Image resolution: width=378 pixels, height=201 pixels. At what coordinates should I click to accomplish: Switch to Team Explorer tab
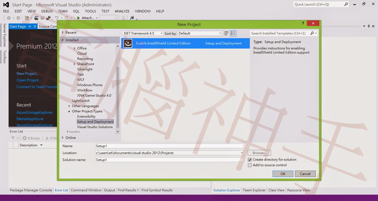[x=254, y=190]
